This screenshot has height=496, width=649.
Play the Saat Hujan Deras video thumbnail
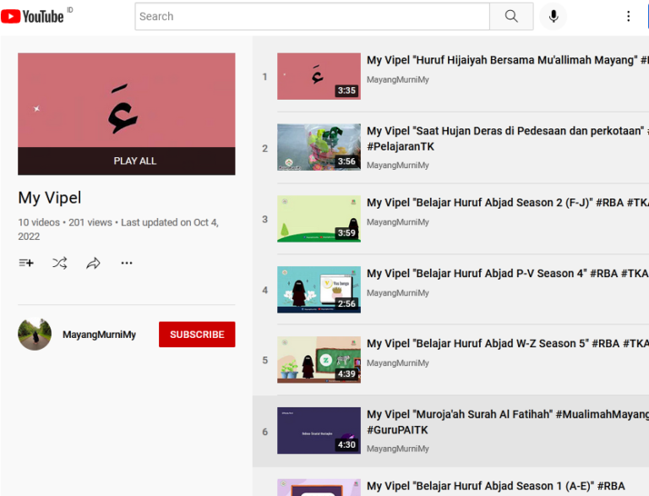pyautogui.click(x=319, y=147)
